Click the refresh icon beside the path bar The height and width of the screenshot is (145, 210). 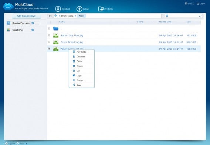pos(50,16)
